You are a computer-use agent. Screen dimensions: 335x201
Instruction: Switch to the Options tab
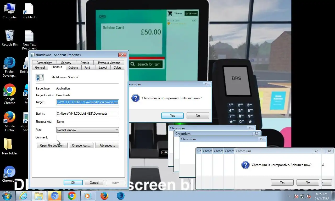(x=73, y=68)
